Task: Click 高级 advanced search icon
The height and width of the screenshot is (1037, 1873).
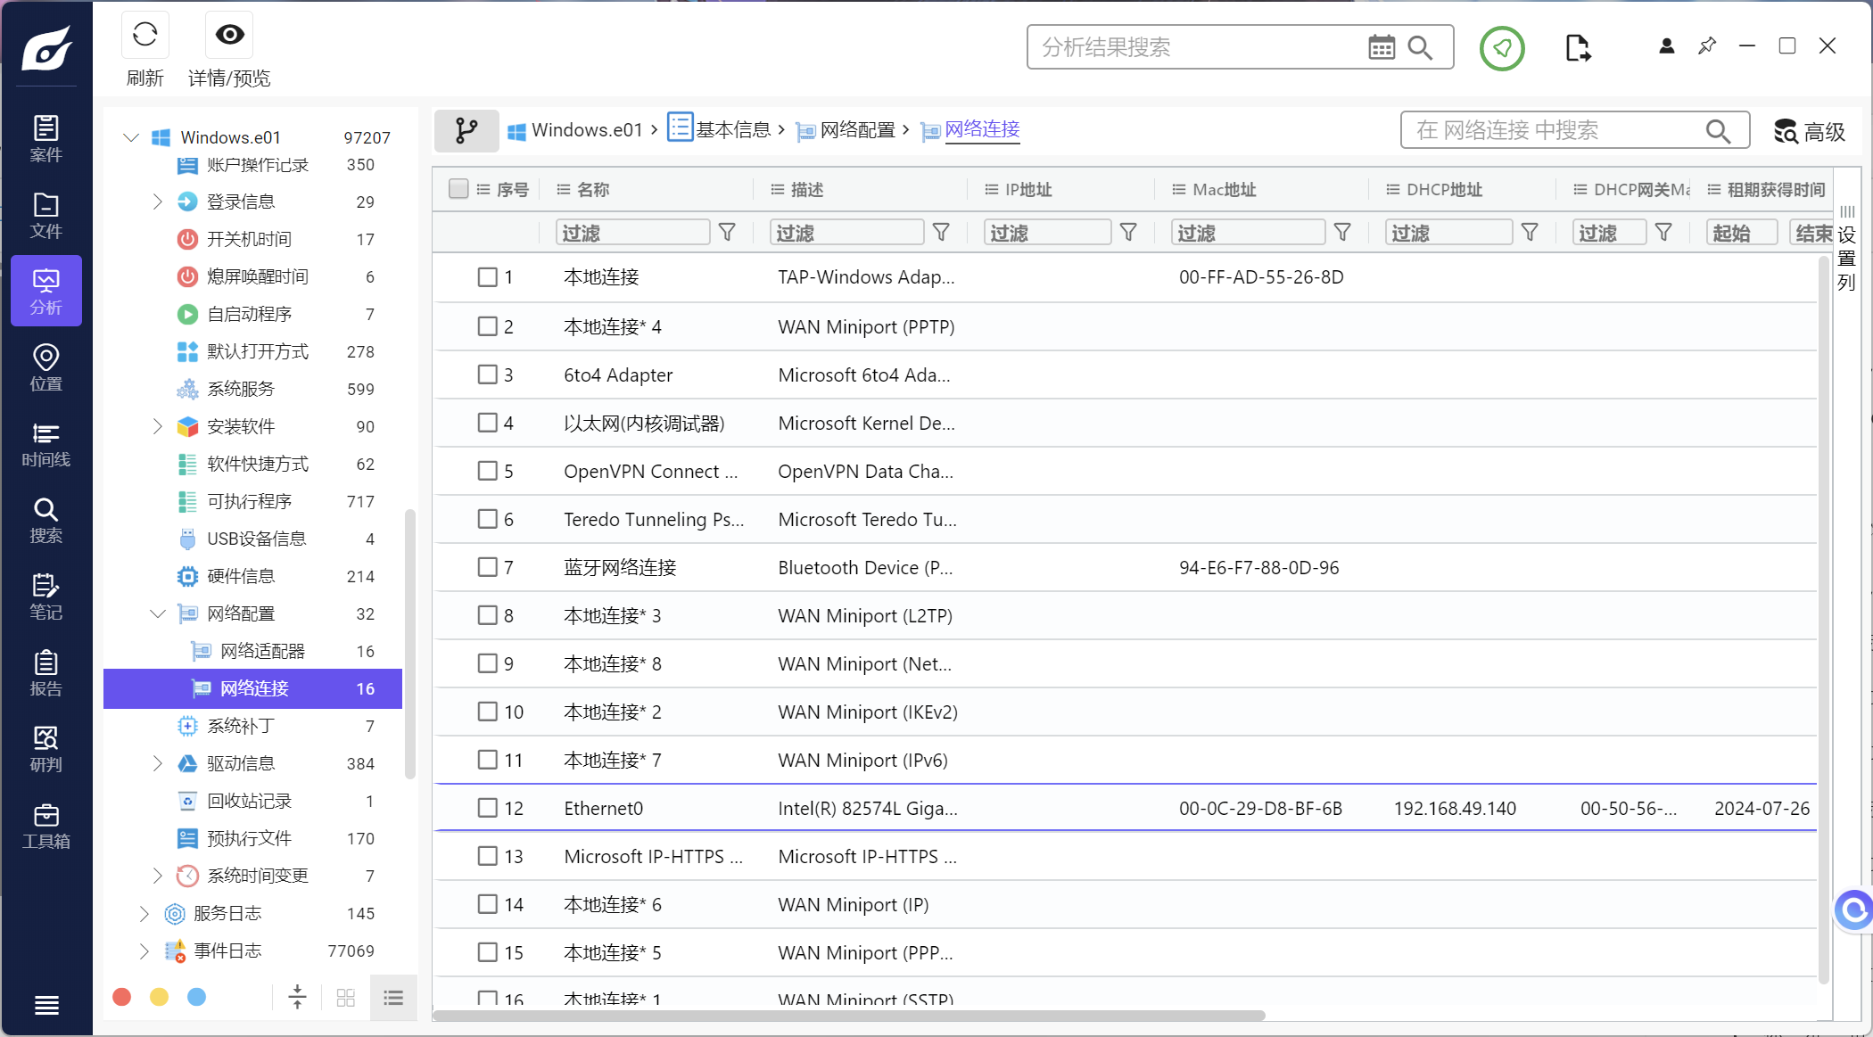Action: [1809, 131]
